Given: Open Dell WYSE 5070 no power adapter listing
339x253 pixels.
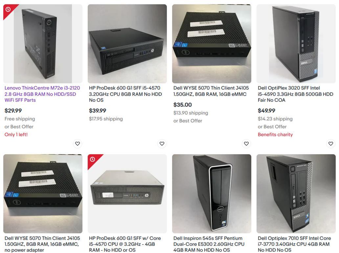Looking at the screenshot, I should pos(42,244).
